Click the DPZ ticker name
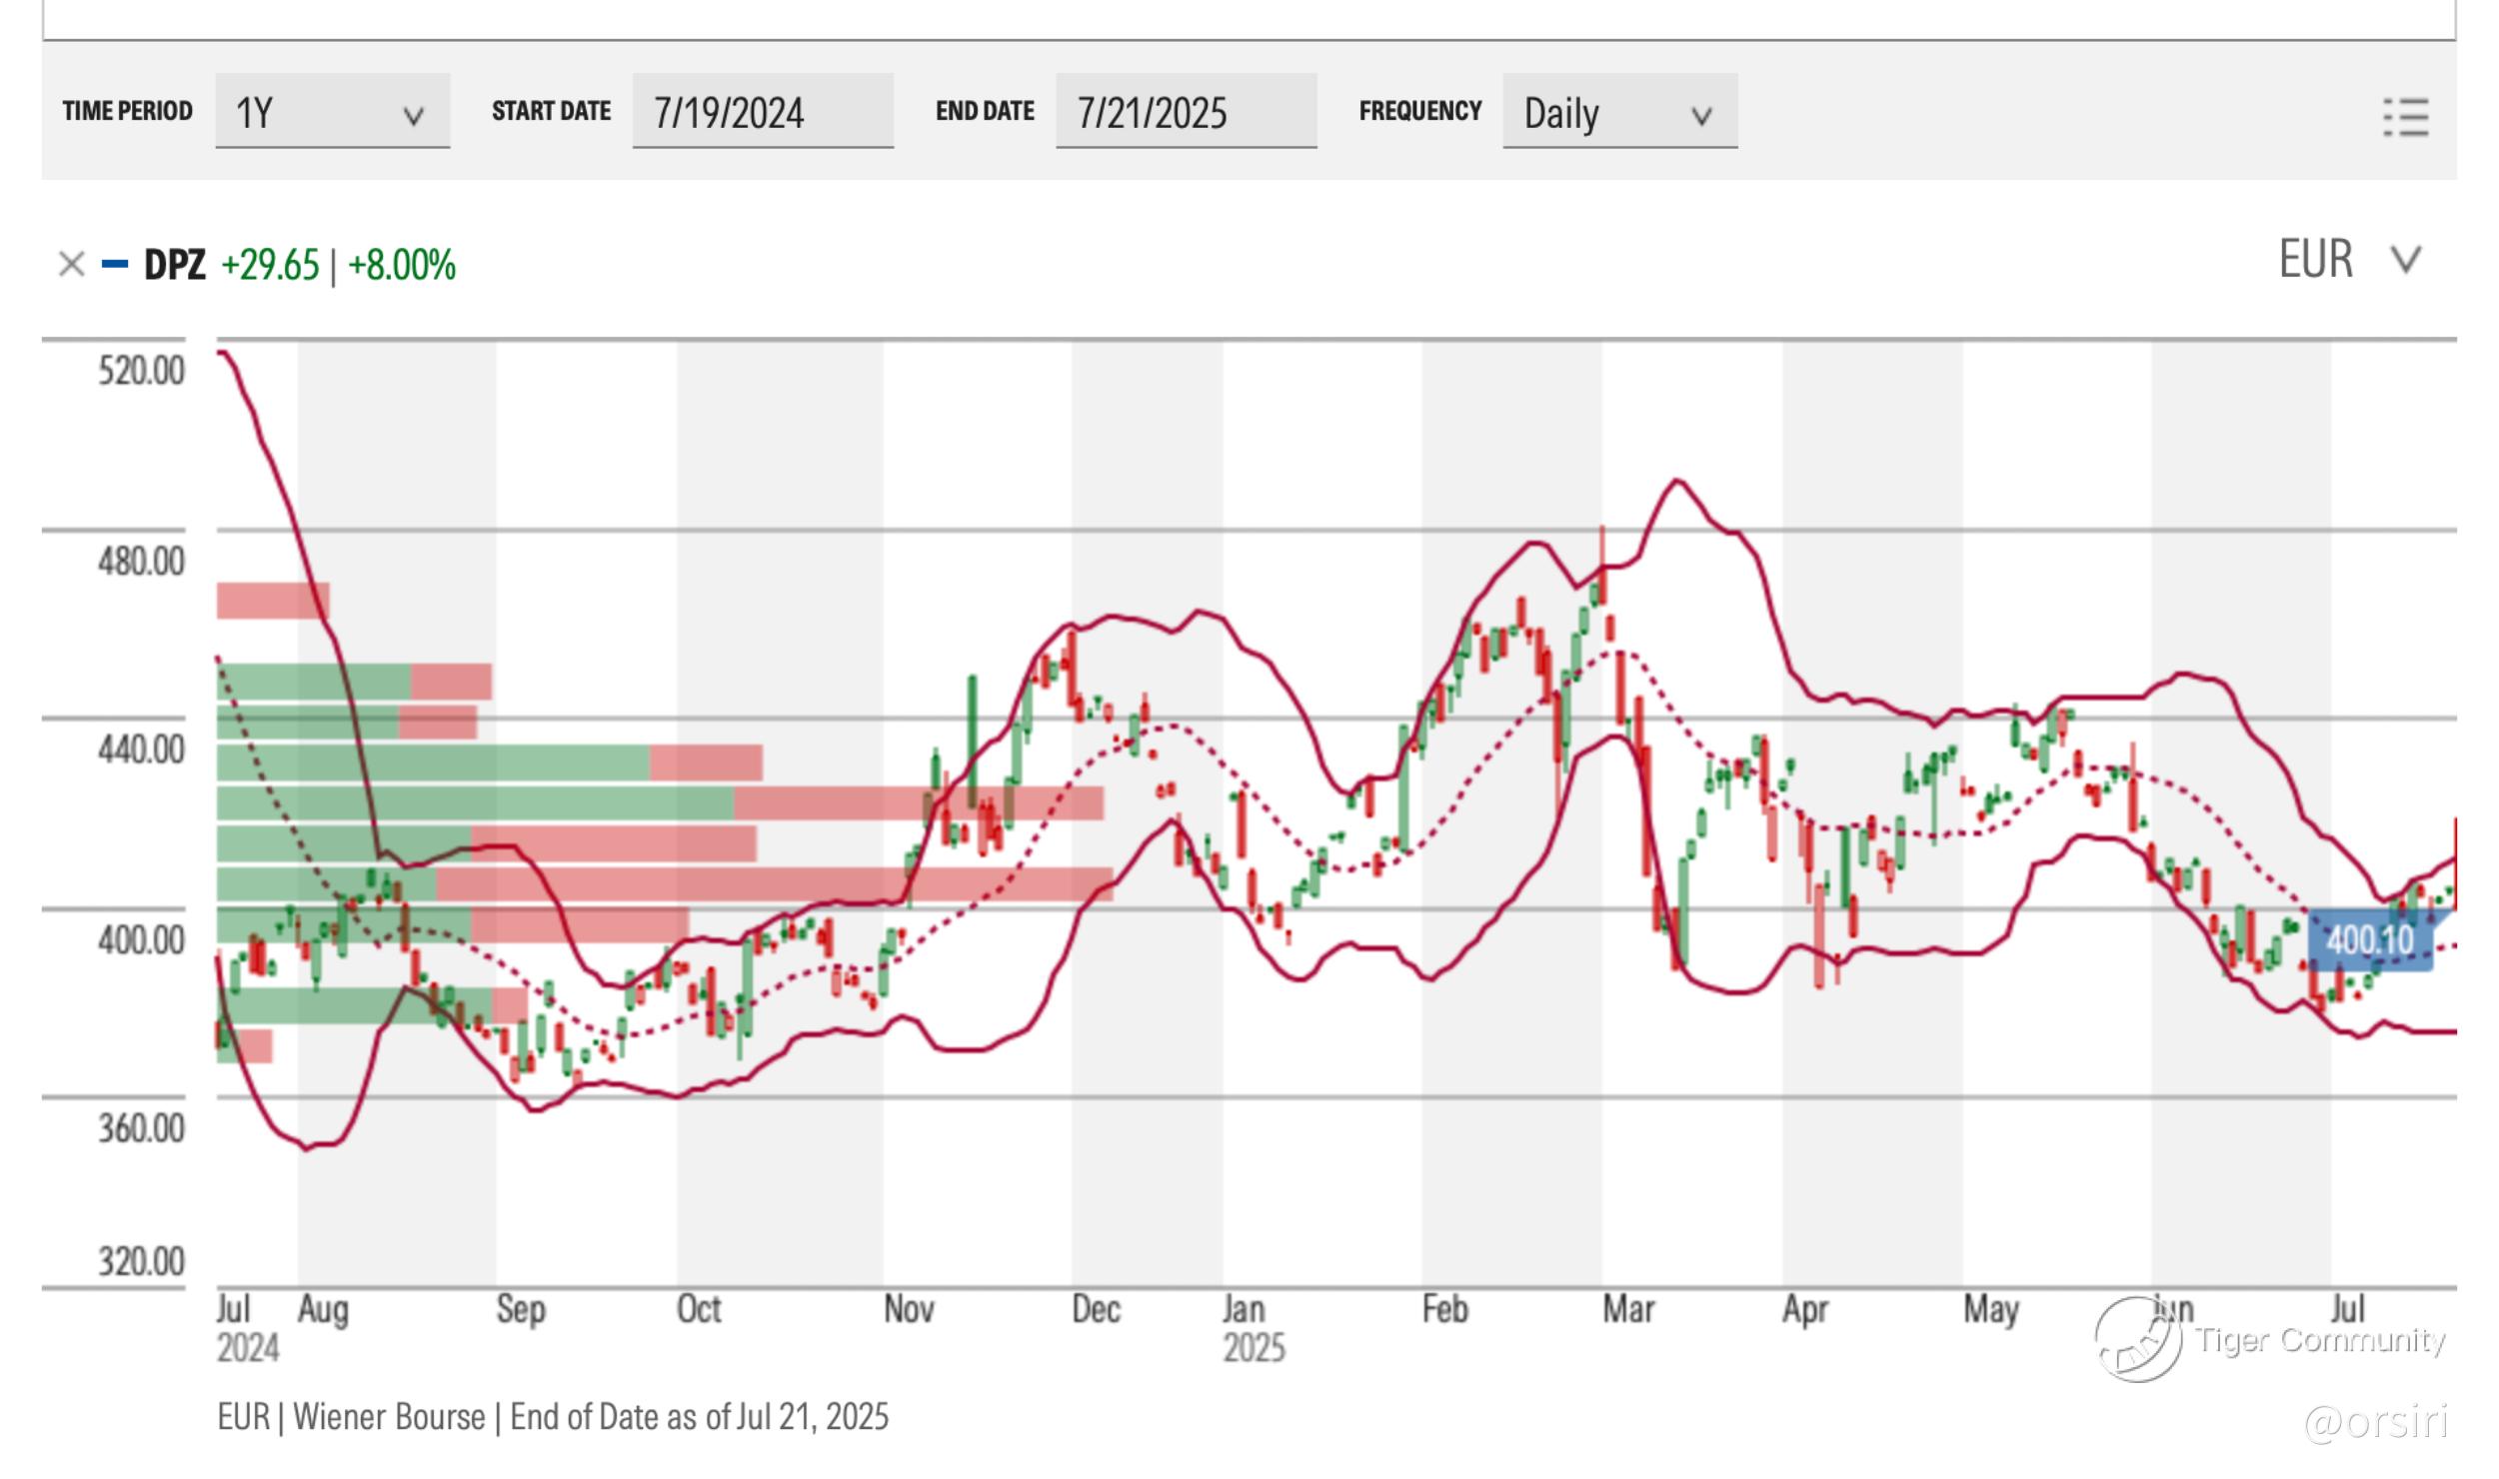Viewport: 2499px width, 1479px height. click(175, 265)
